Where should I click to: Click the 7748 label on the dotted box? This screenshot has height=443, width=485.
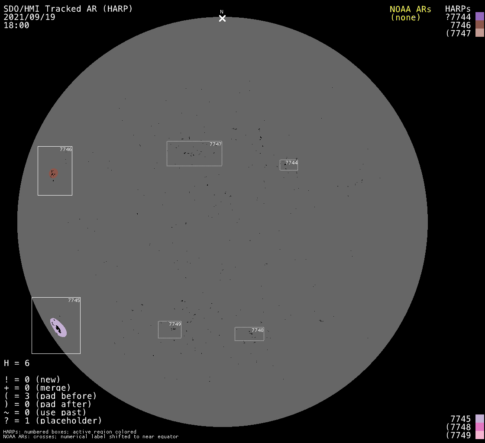(257, 330)
